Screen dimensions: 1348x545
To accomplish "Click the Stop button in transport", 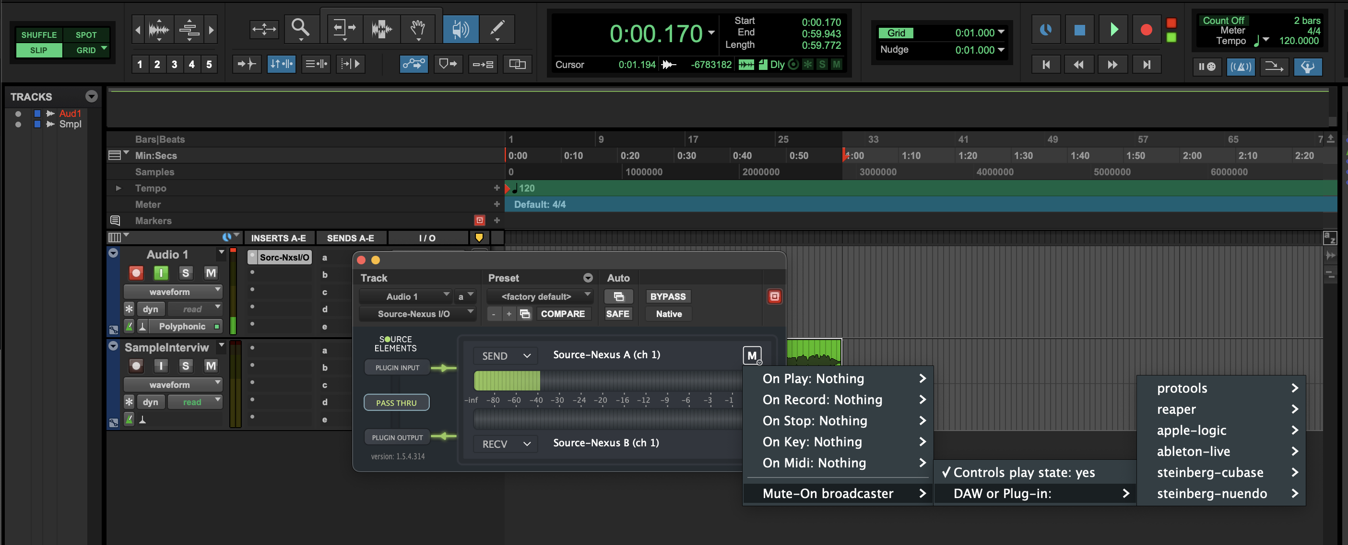I will [x=1079, y=30].
